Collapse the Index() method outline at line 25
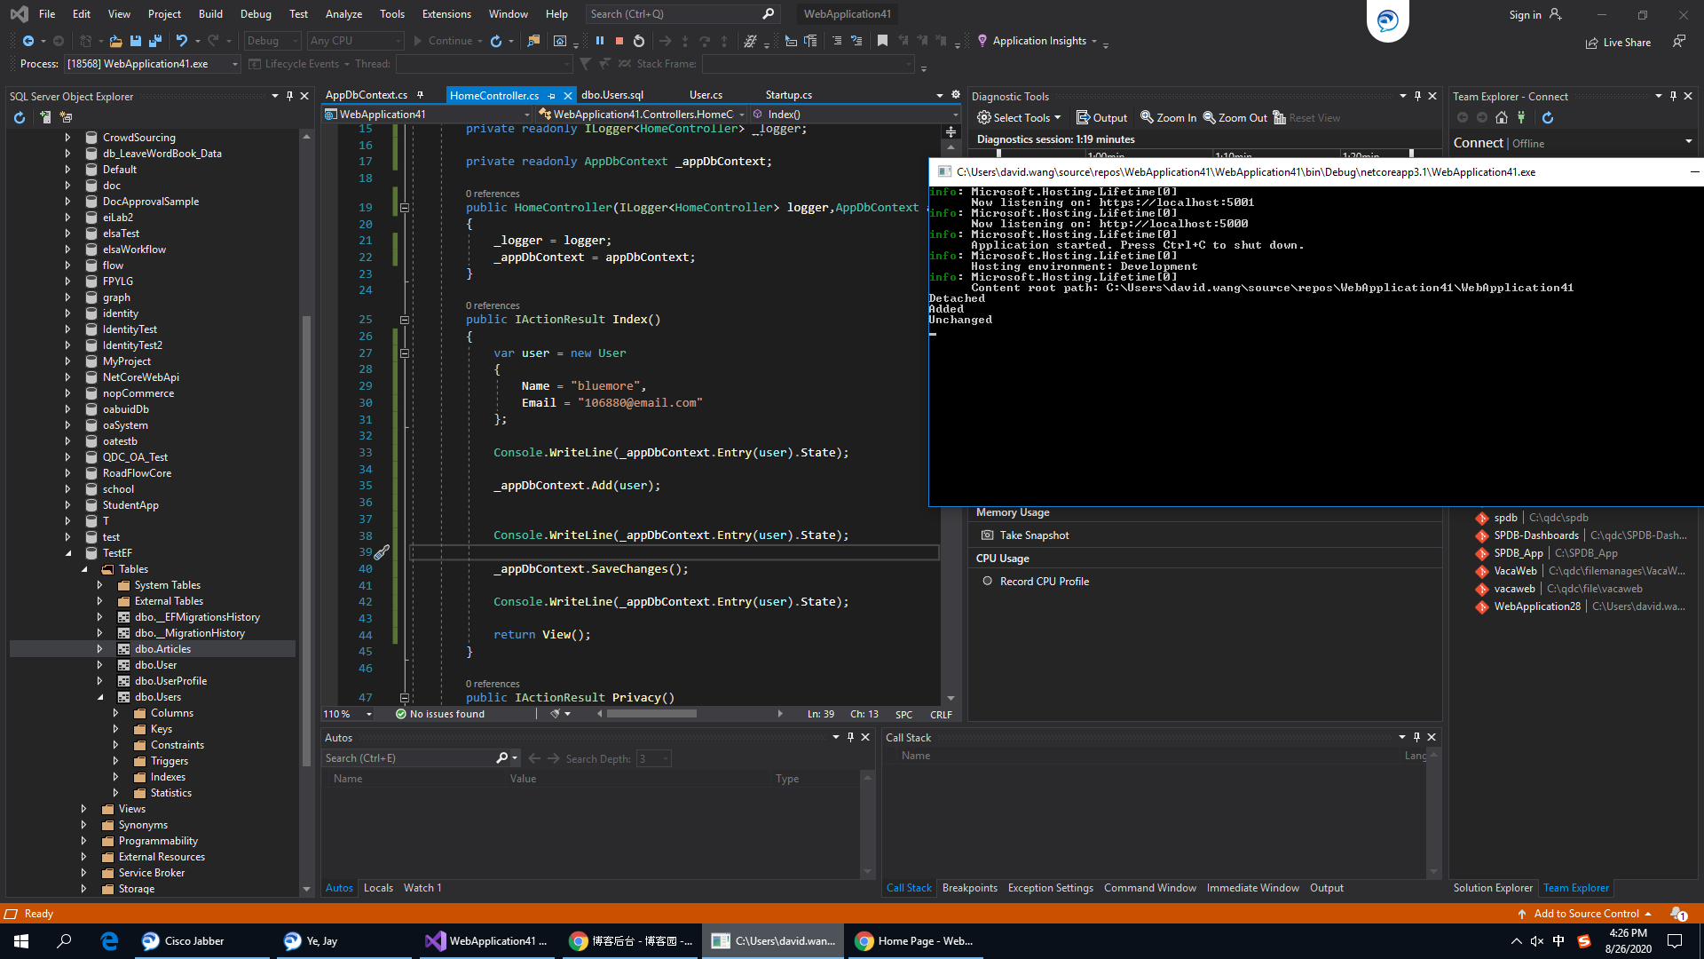1704x959 pixels. 405,320
